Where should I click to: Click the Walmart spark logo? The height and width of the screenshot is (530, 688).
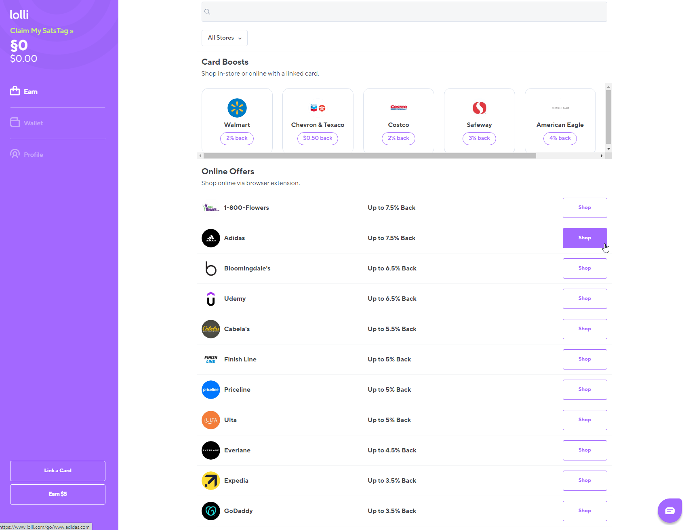click(x=237, y=108)
